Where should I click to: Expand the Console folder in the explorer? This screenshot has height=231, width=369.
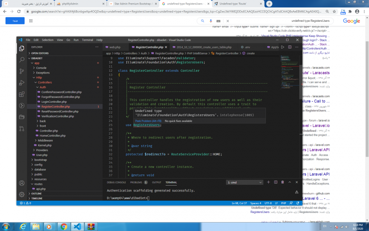point(41,68)
